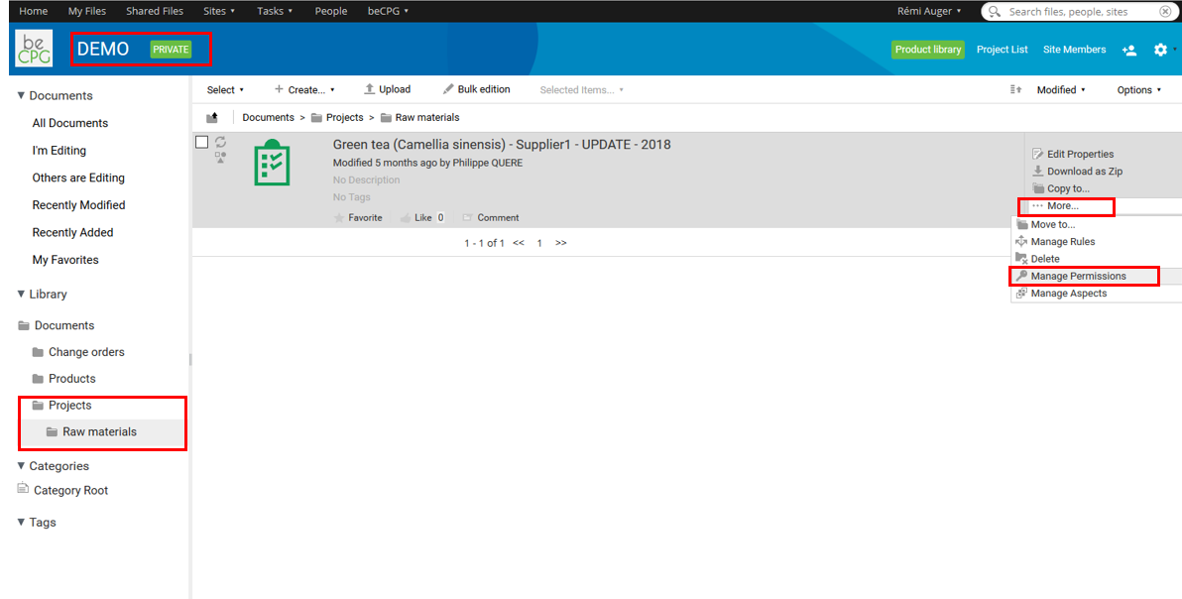Click the search magnifier icon
Screen dimensions: 1182x599
pyautogui.click(x=995, y=11)
